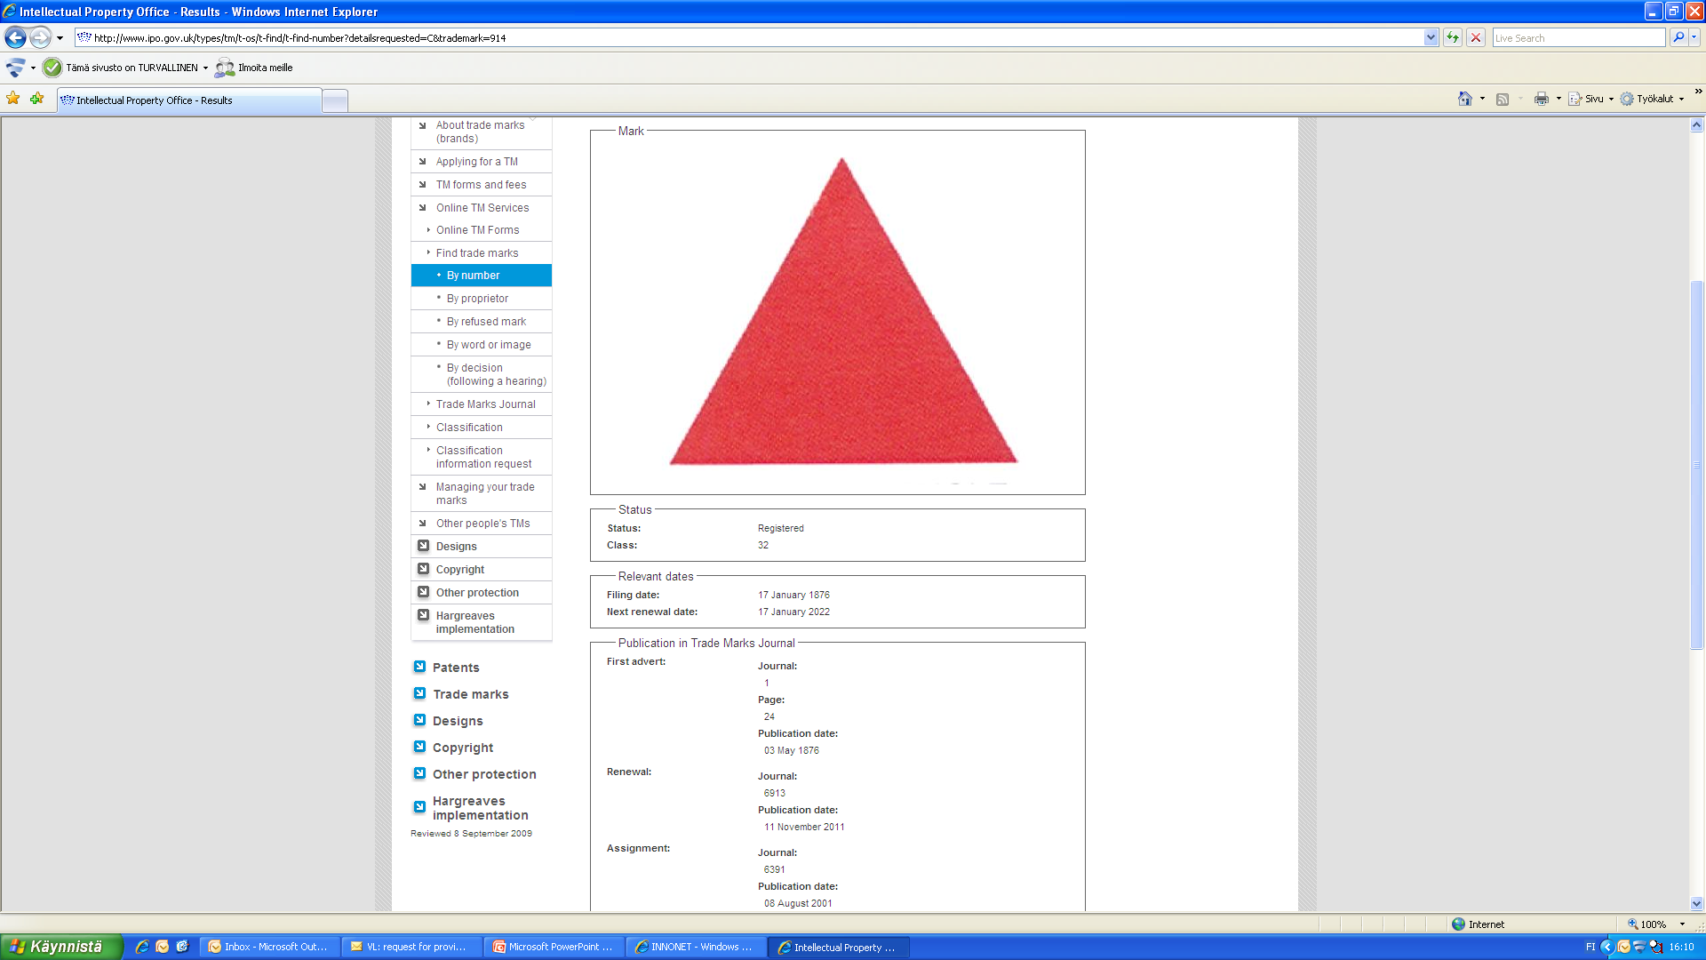
Task: Open the bold lower 'Designs' section link
Action: 458,721
